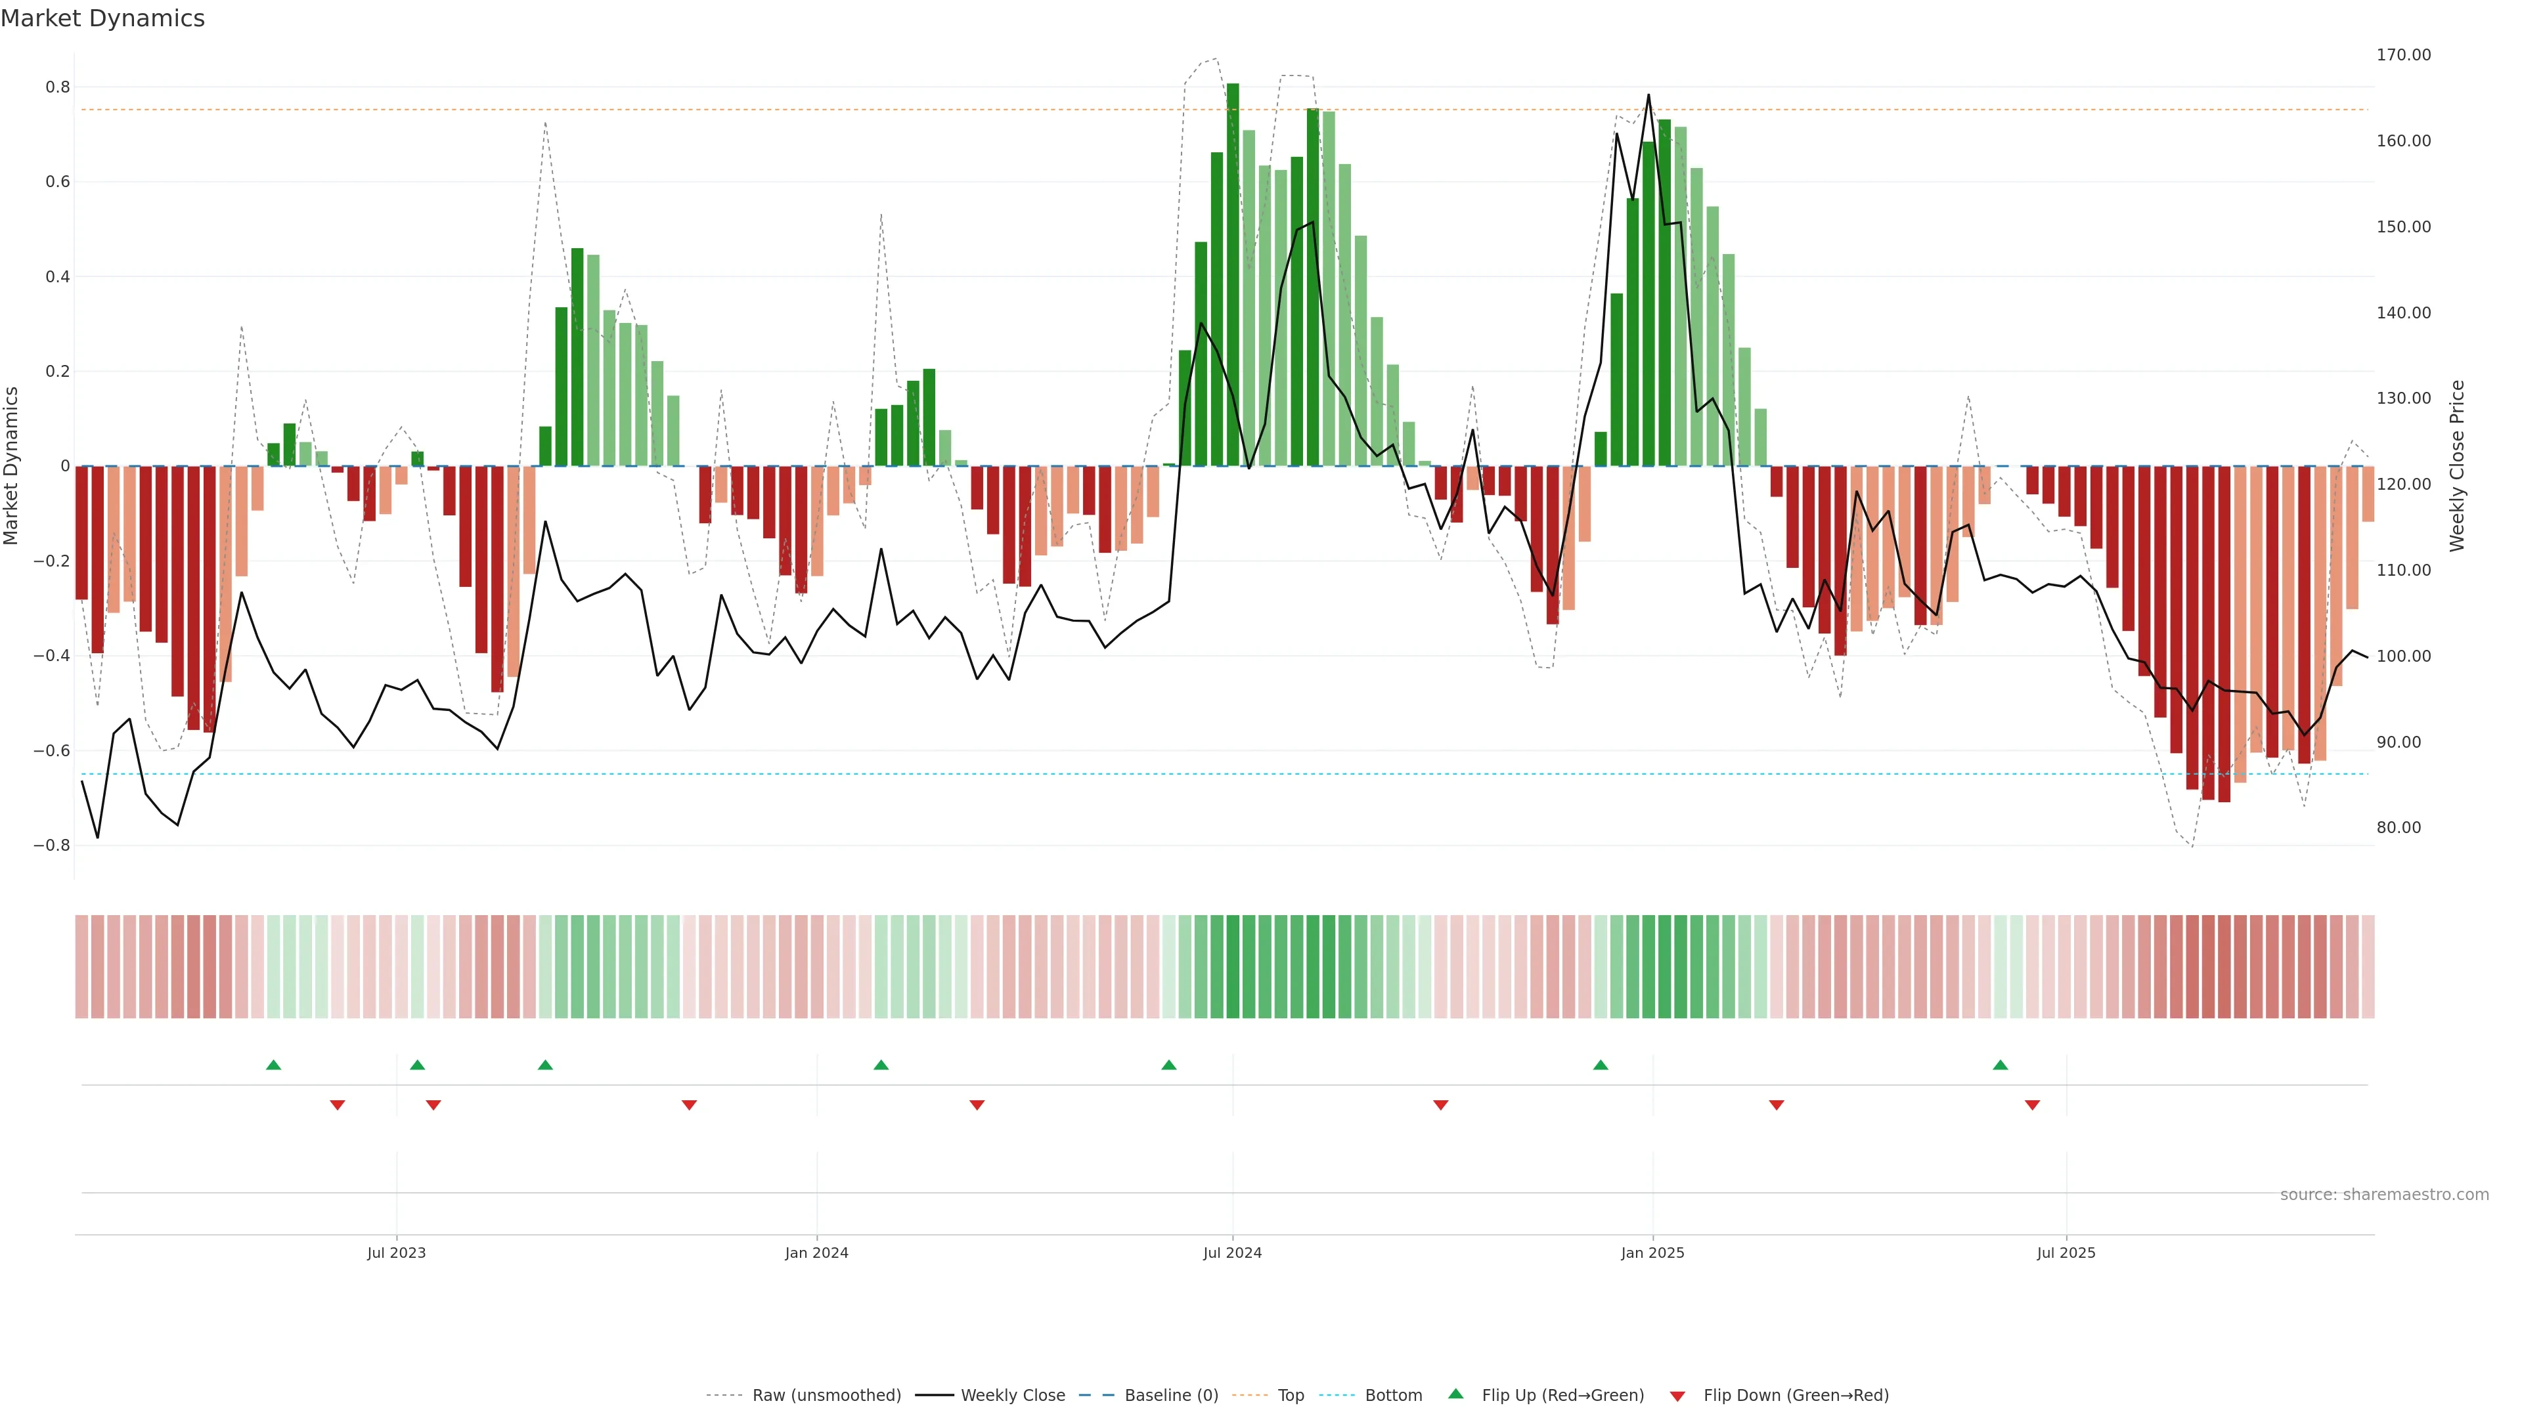Viewport: 2522px width, 1418px height.
Task: Click the green Flip Up triangle in legend
Action: pyautogui.click(x=1456, y=1394)
